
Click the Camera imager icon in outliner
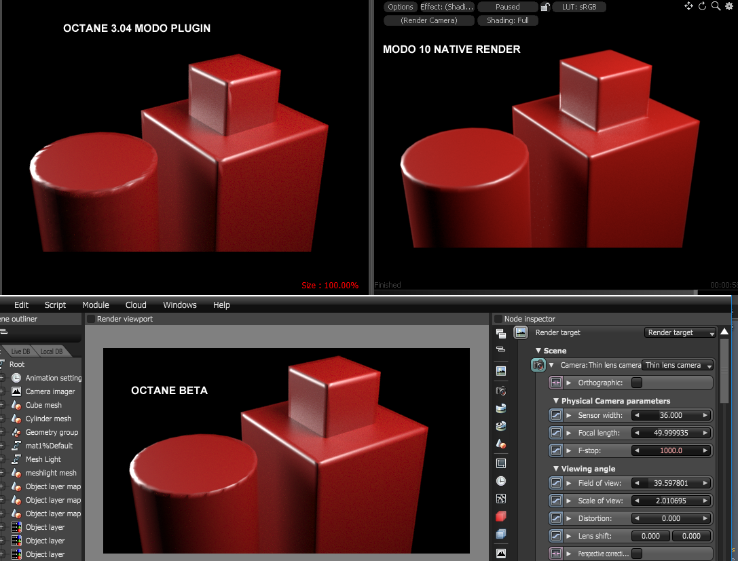pyautogui.click(x=16, y=391)
